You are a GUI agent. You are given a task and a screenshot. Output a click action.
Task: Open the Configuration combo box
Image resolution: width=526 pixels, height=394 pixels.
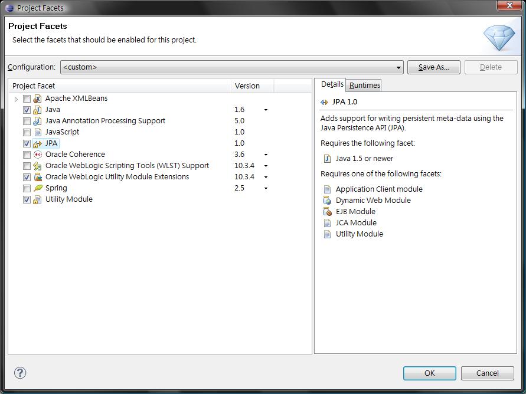(232, 67)
